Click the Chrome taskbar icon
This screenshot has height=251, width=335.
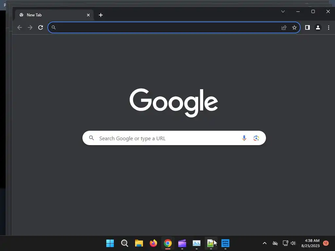pos(168,243)
